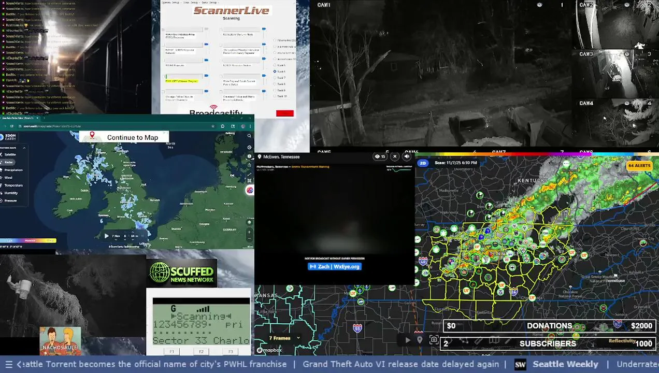Select Bank 6 radio button in ScannerLive

[275, 71]
